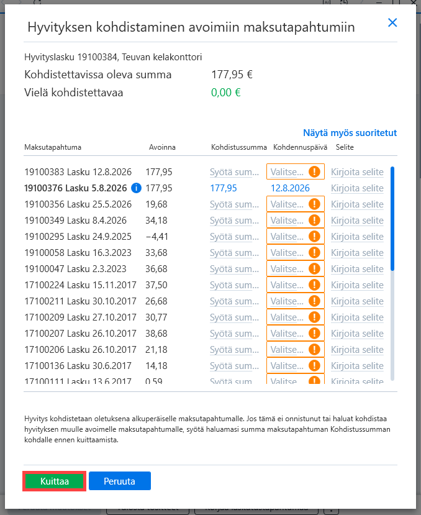Screen dimensions: 421x515
Task: Click Kirjoita selite field for invoice 19100376
Action: (357, 188)
